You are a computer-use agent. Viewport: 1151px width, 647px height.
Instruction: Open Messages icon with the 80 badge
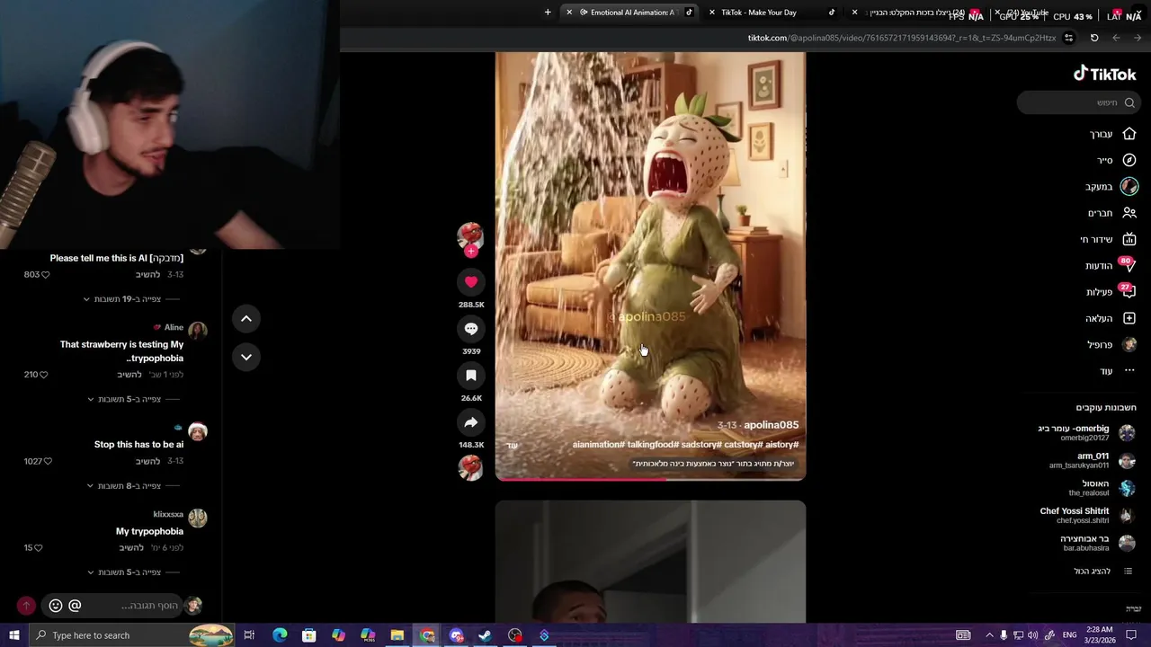[x=1129, y=266]
